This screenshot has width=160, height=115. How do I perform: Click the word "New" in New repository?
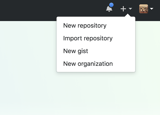[x=70, y=26]
